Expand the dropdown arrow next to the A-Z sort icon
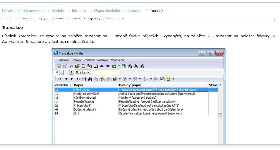This screenshot has height=150, width=280. coord(151,79)
